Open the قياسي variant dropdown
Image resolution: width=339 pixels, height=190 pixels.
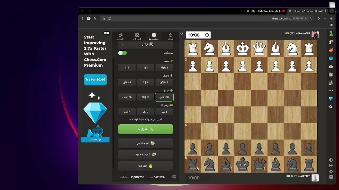click(145, 44)
